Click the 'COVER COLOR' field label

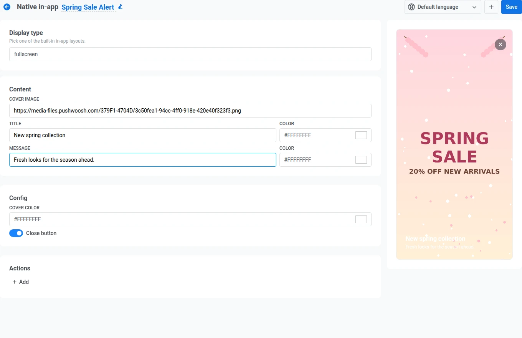click(25, 208)
